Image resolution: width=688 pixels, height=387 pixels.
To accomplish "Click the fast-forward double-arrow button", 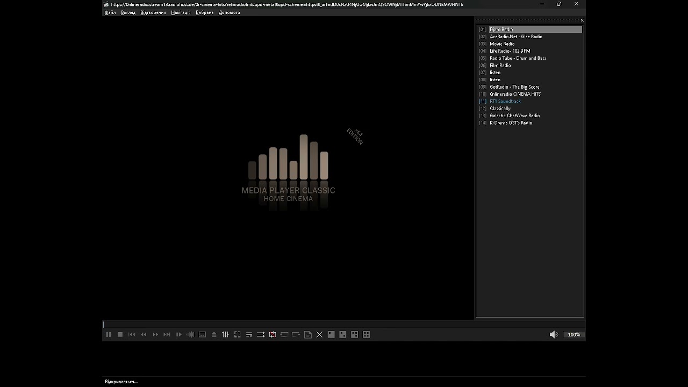I will [x=155, y=334].
